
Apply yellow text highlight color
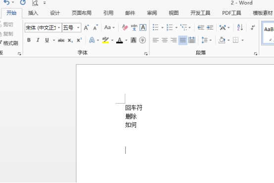(x=105, y=40)
